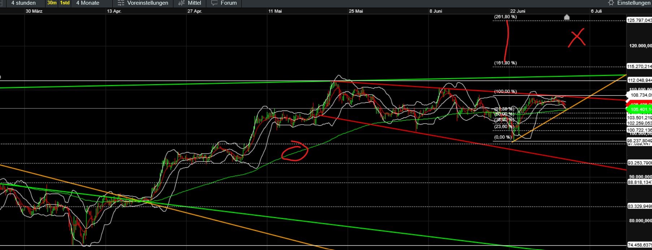Click the 90.000,00 axis value
This screenshot has height=250, width=652.
click(x=640, y=177)
